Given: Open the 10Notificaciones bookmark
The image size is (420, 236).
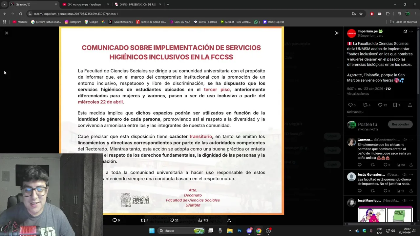Looking at the screenshot, I should [120, 22].
